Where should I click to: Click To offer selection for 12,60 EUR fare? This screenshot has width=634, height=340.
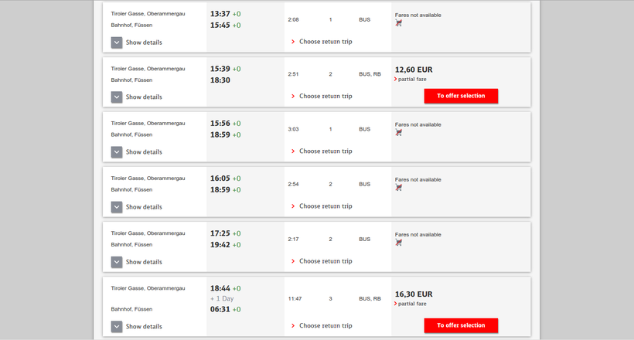point(461,96)
